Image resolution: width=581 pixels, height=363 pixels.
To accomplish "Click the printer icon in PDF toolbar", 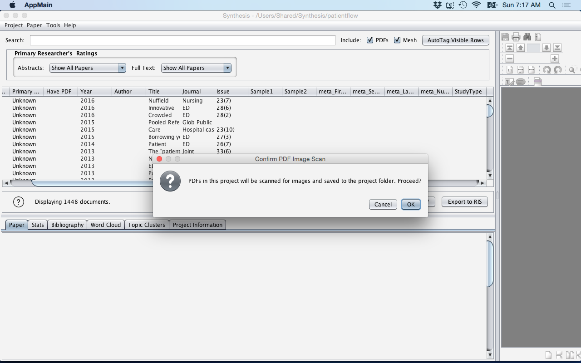I will 516,37.
